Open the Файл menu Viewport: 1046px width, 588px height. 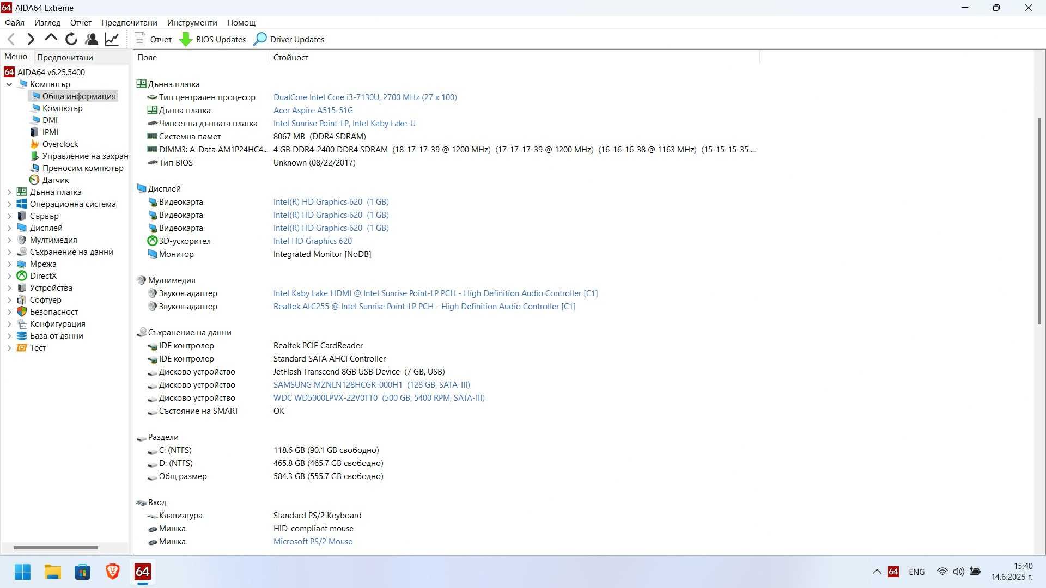[x=15, y=23]
